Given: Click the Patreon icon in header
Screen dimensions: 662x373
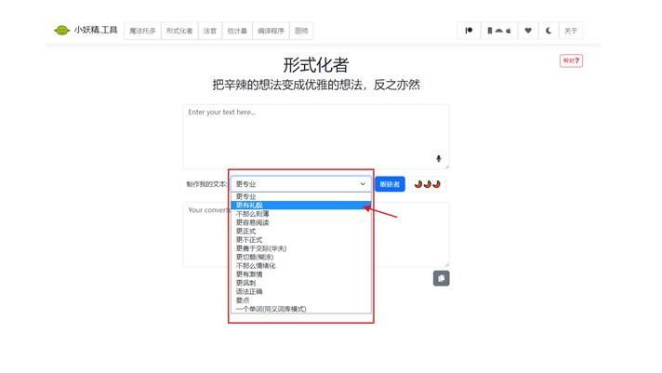Looking at the screenshot, I should [x=469, y=31].
